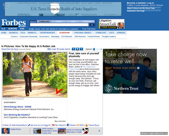
Task: Click the RSS feed icon
Action: coord(78,125)
